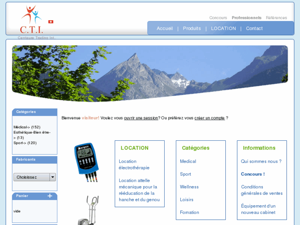Open Sport-> (120) category
Viewport: 300px width, 225px height.
pyautogui.click(x=25, y=143)
